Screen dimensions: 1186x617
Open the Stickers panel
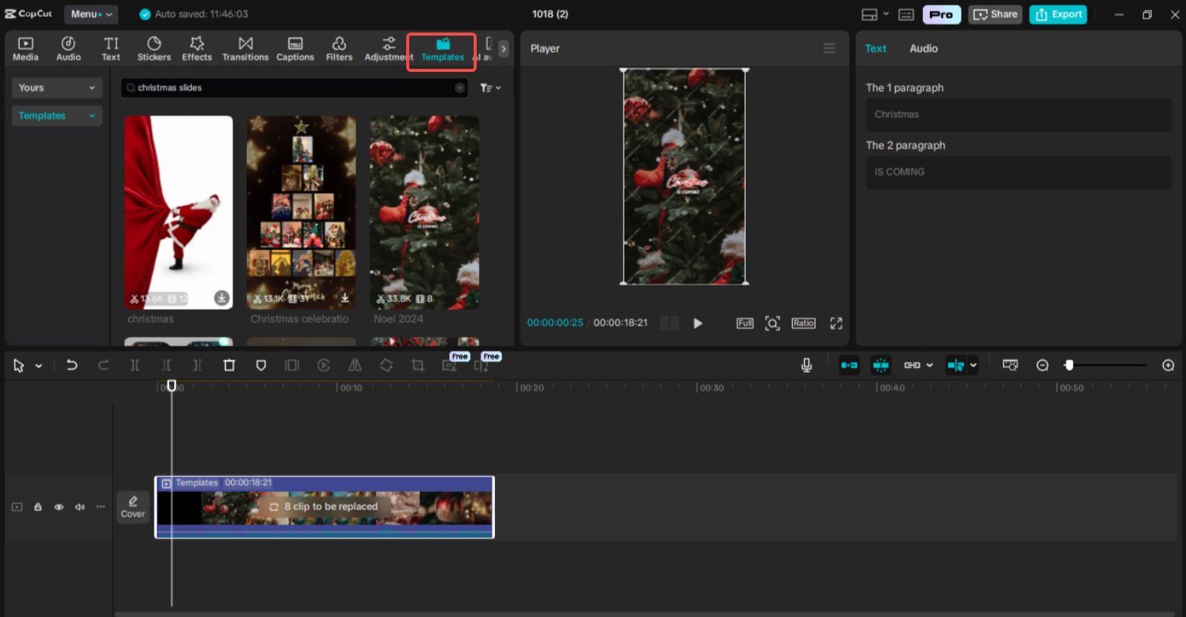(x=154, y=48)
